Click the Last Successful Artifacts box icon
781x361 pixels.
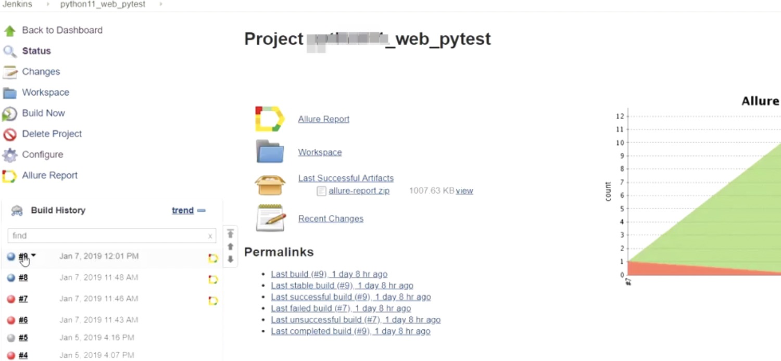[x=270, y=184]
